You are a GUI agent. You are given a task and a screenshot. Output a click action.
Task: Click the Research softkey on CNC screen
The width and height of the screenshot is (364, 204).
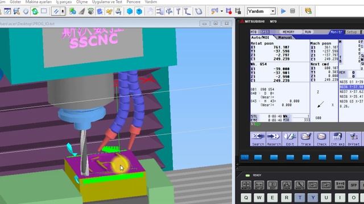(274, 139)
